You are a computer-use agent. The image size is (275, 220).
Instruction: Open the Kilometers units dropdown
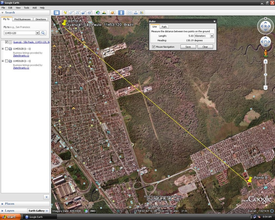[x=212, y=36]
